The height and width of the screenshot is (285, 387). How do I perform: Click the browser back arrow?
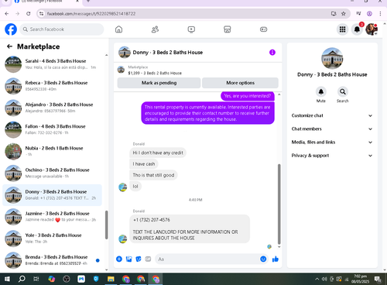click(x=7, y=14)
